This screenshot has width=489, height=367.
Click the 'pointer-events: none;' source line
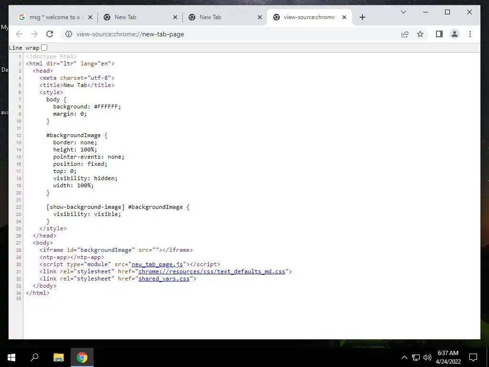(x=88, y=157)
